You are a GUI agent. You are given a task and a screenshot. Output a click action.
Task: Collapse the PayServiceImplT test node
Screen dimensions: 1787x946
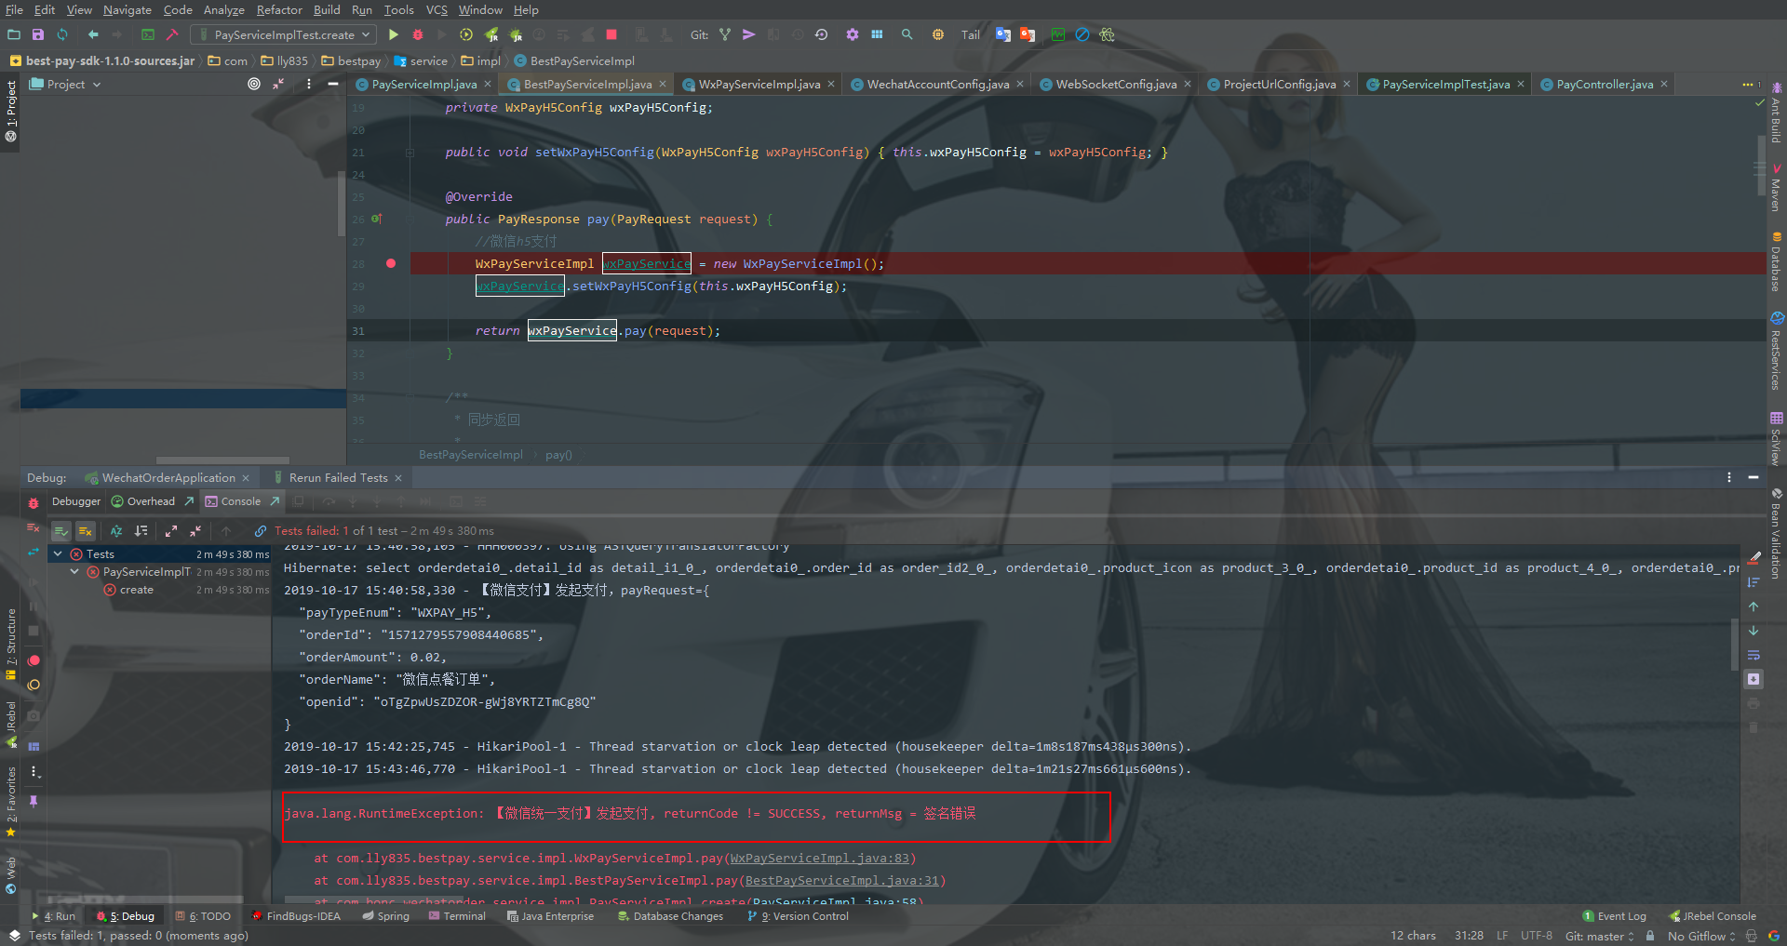(74, 572)
